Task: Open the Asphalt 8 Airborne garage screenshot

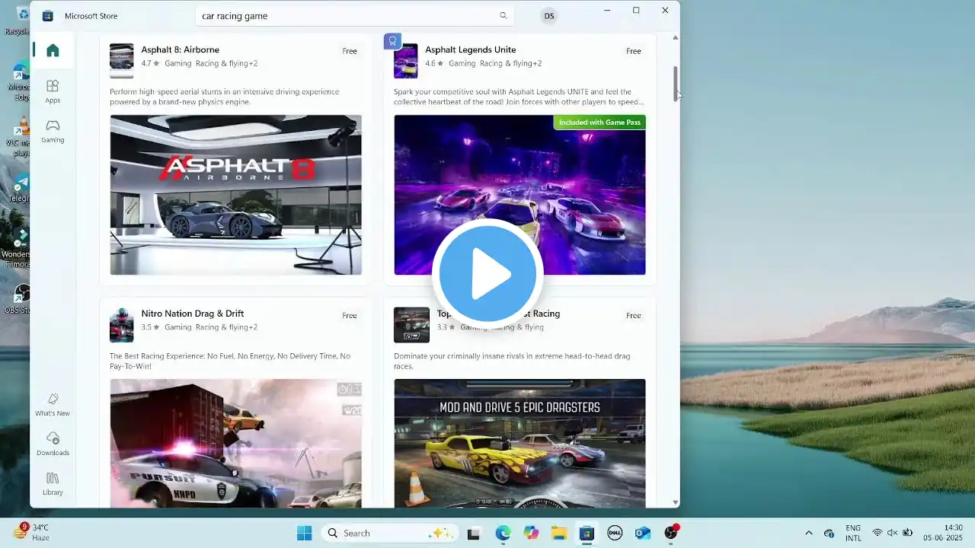Action: pos(235,195)
